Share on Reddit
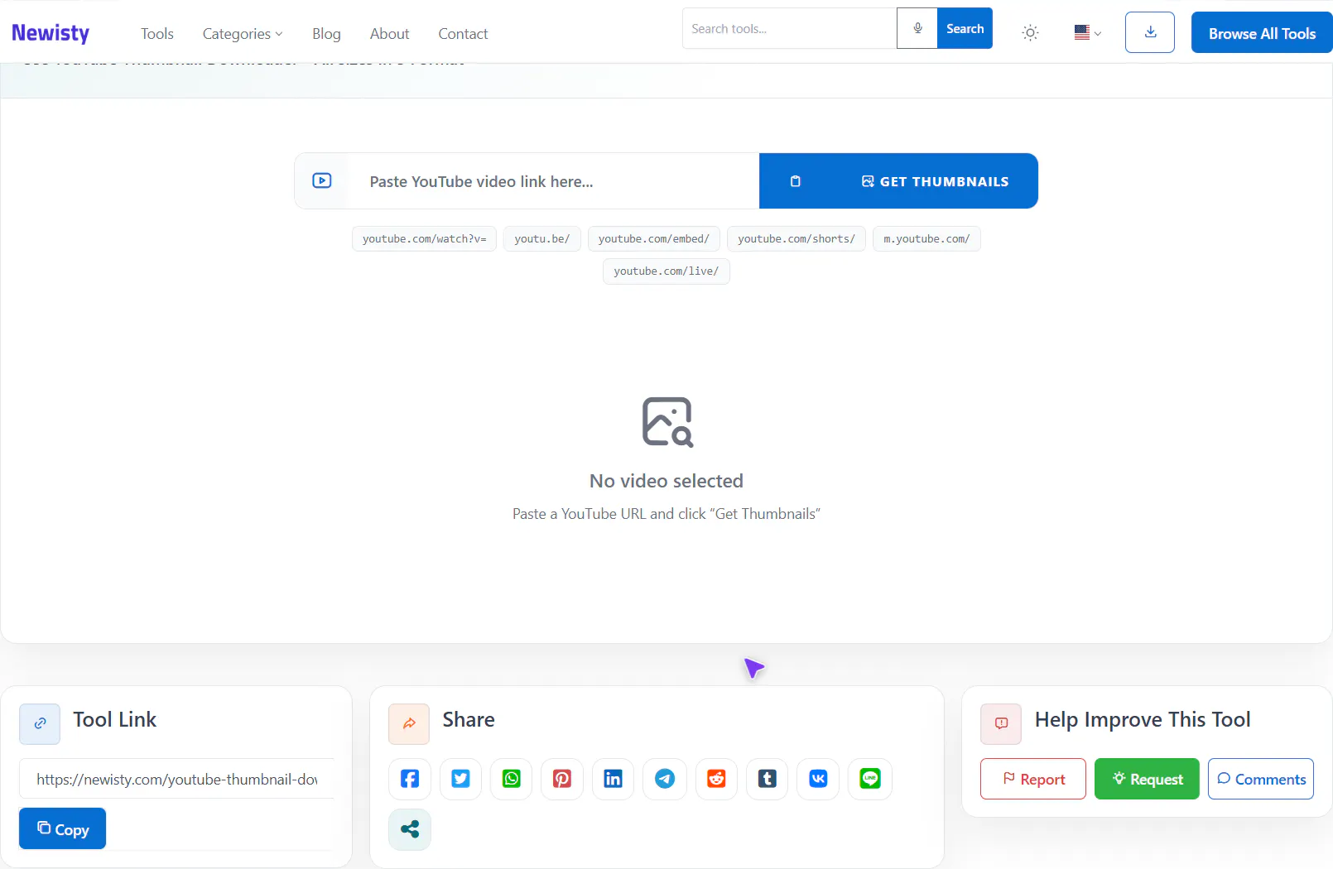The width and height of the screenshot is (1333, 869). 716,779
